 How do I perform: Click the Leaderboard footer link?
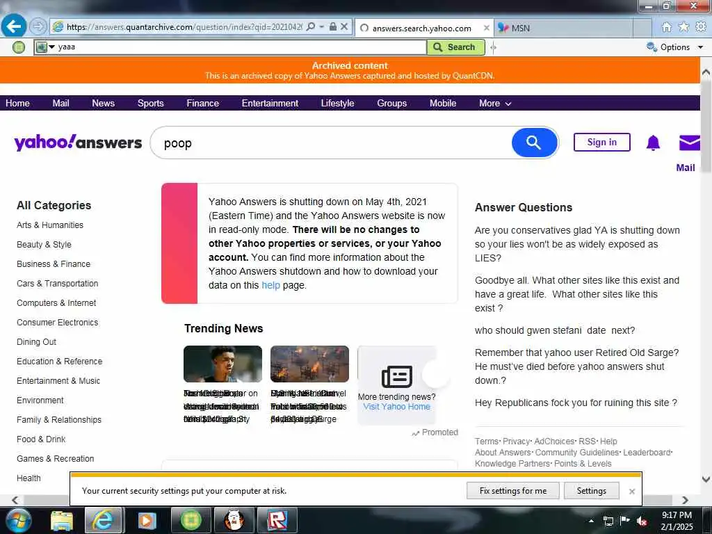pyautogui.click(x=647, y=453)
